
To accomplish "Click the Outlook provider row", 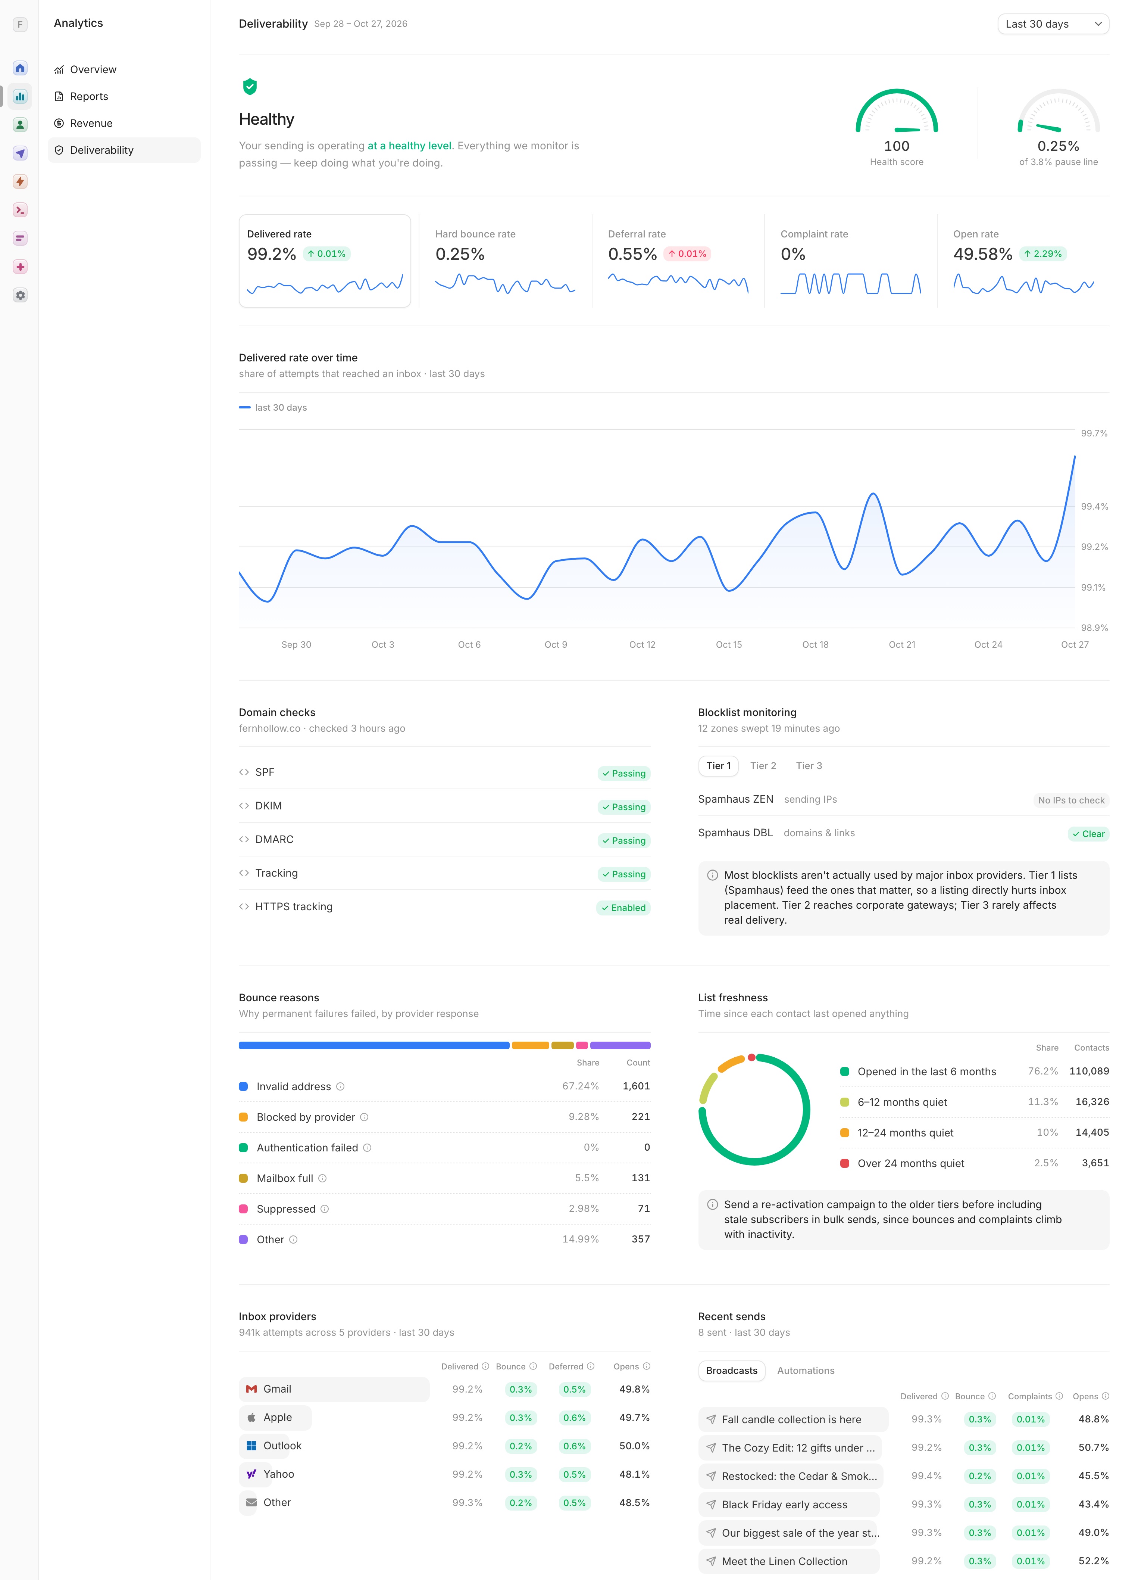I will tap(444, 1446).
